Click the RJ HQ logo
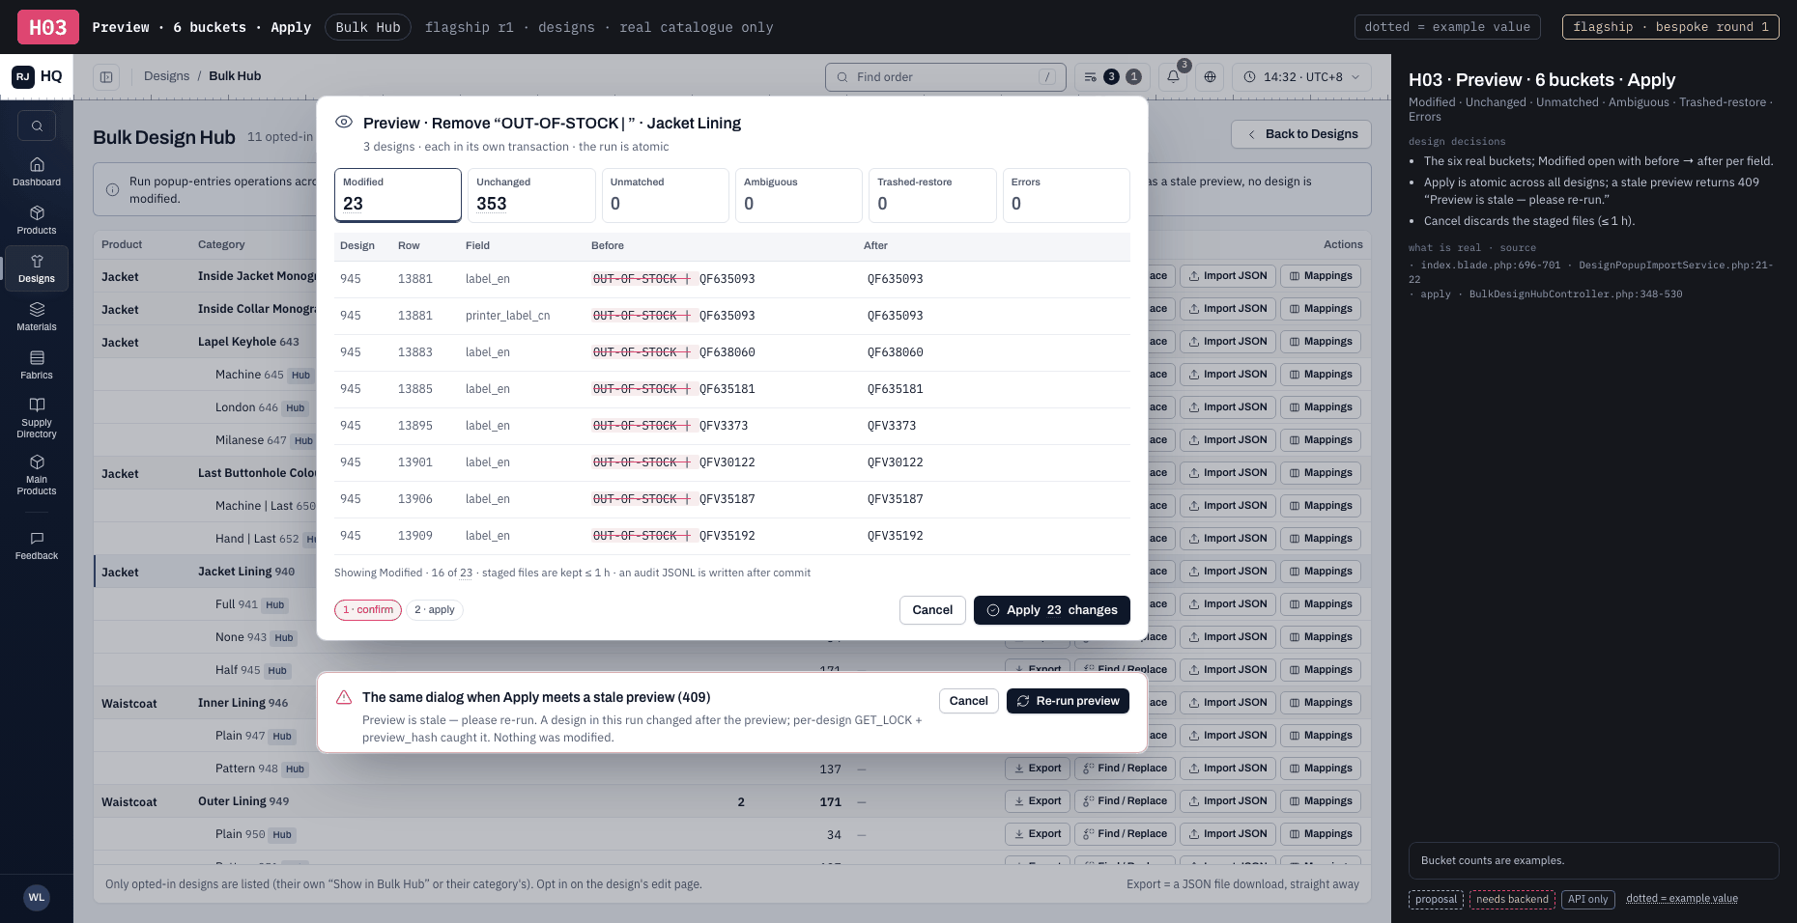 (37, 76)
